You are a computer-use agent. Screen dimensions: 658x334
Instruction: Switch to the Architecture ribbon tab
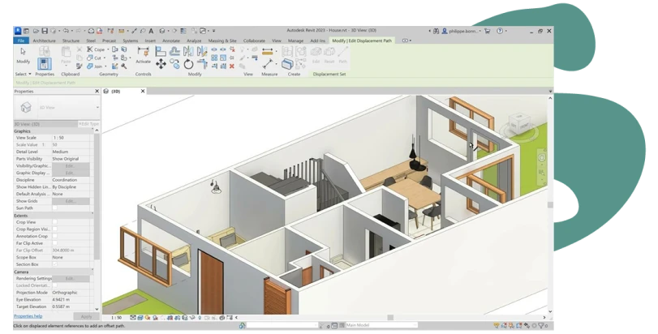click(x=44, y=41)
